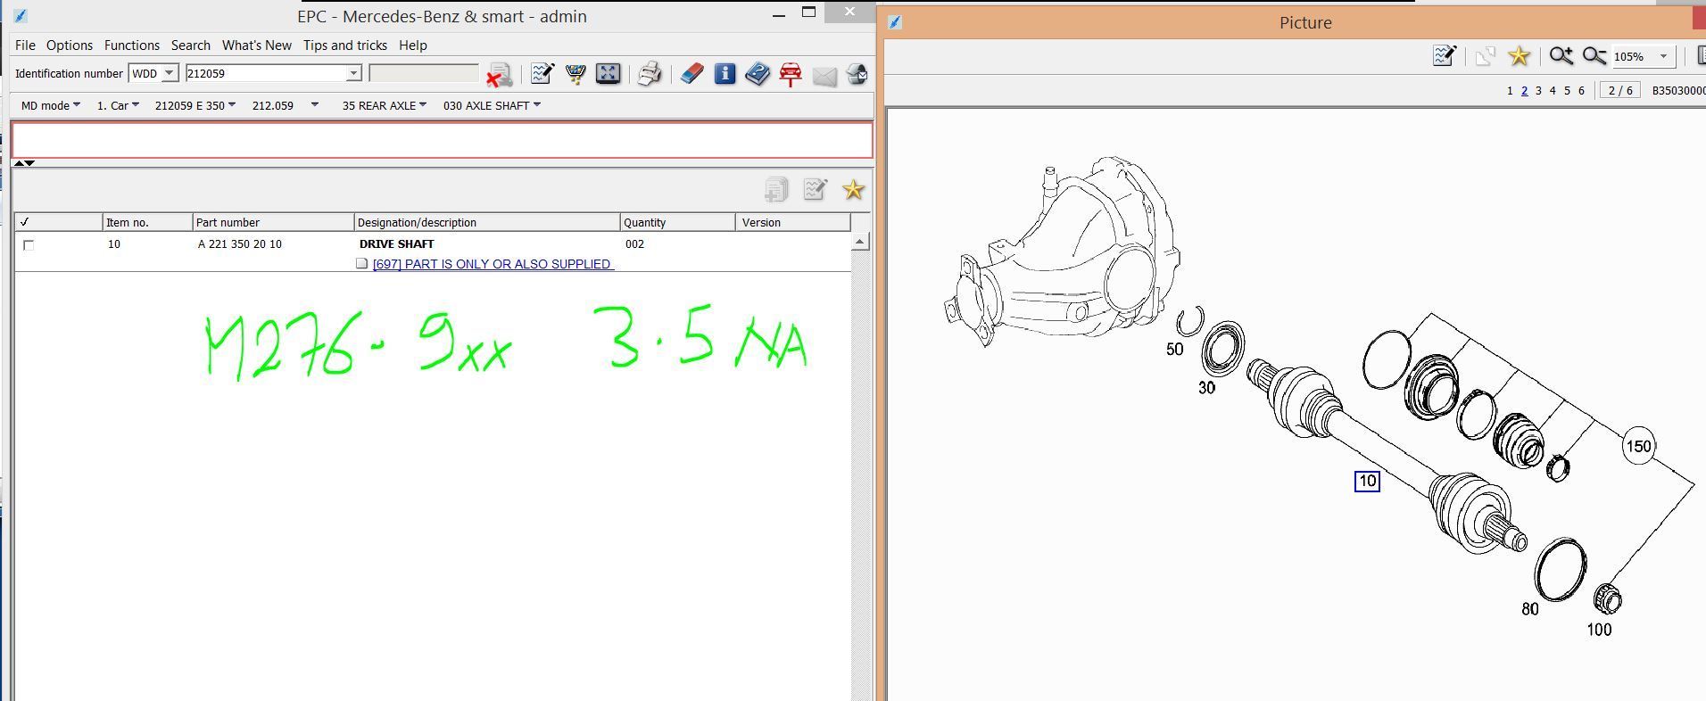Click the red car on lift icon
Screen dimensions: 1706x701
coord(791,74)
